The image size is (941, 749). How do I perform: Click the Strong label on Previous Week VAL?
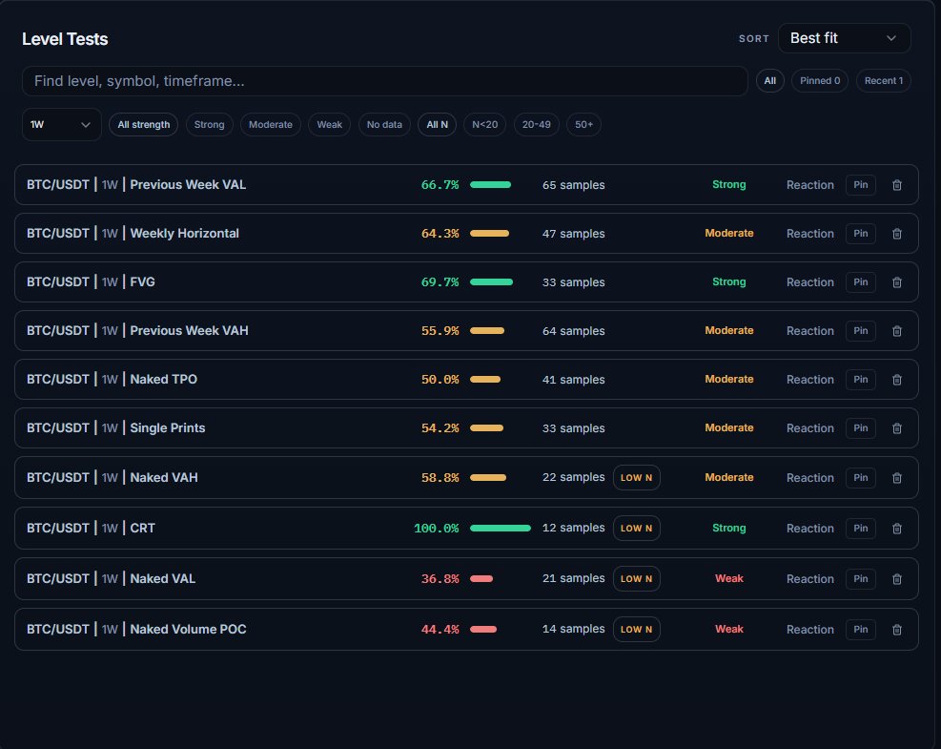728,184
